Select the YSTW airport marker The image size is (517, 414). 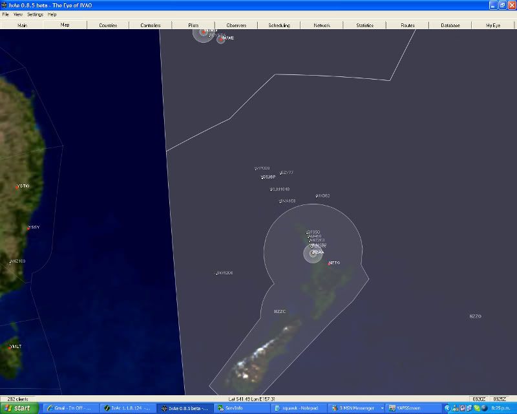(17, 186)
